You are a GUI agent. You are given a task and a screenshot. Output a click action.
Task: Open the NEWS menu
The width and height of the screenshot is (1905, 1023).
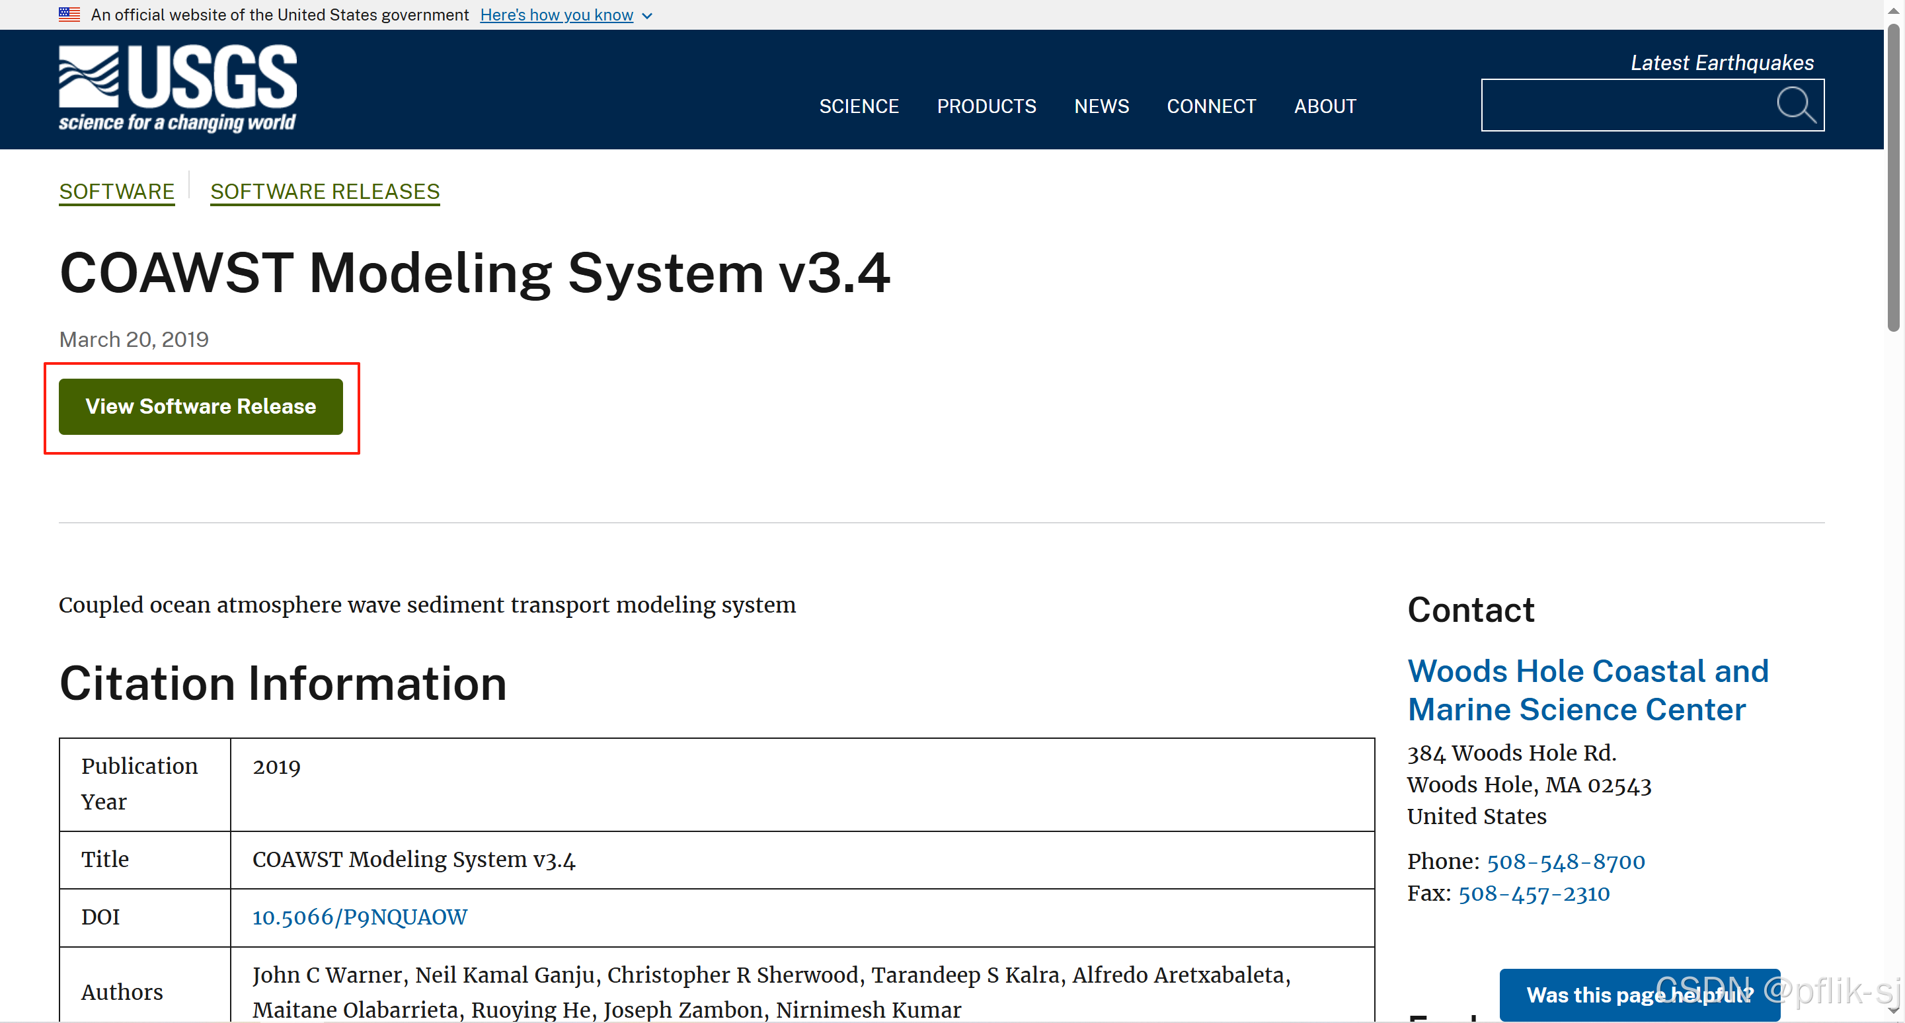pyautogui.click(x=1101, y=106)
